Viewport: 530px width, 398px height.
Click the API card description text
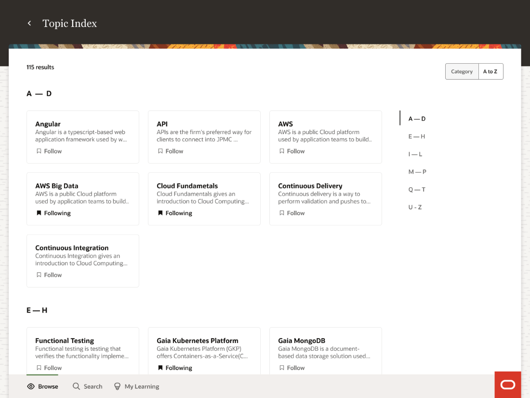(x=204, y=136)
